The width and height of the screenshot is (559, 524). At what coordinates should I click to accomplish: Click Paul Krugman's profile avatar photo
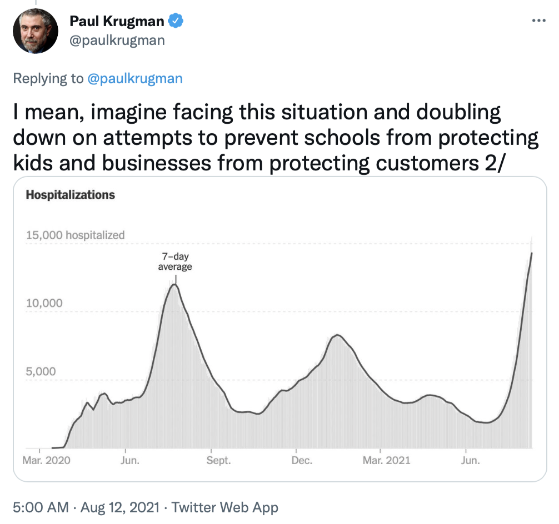click(x=36, y=31)
